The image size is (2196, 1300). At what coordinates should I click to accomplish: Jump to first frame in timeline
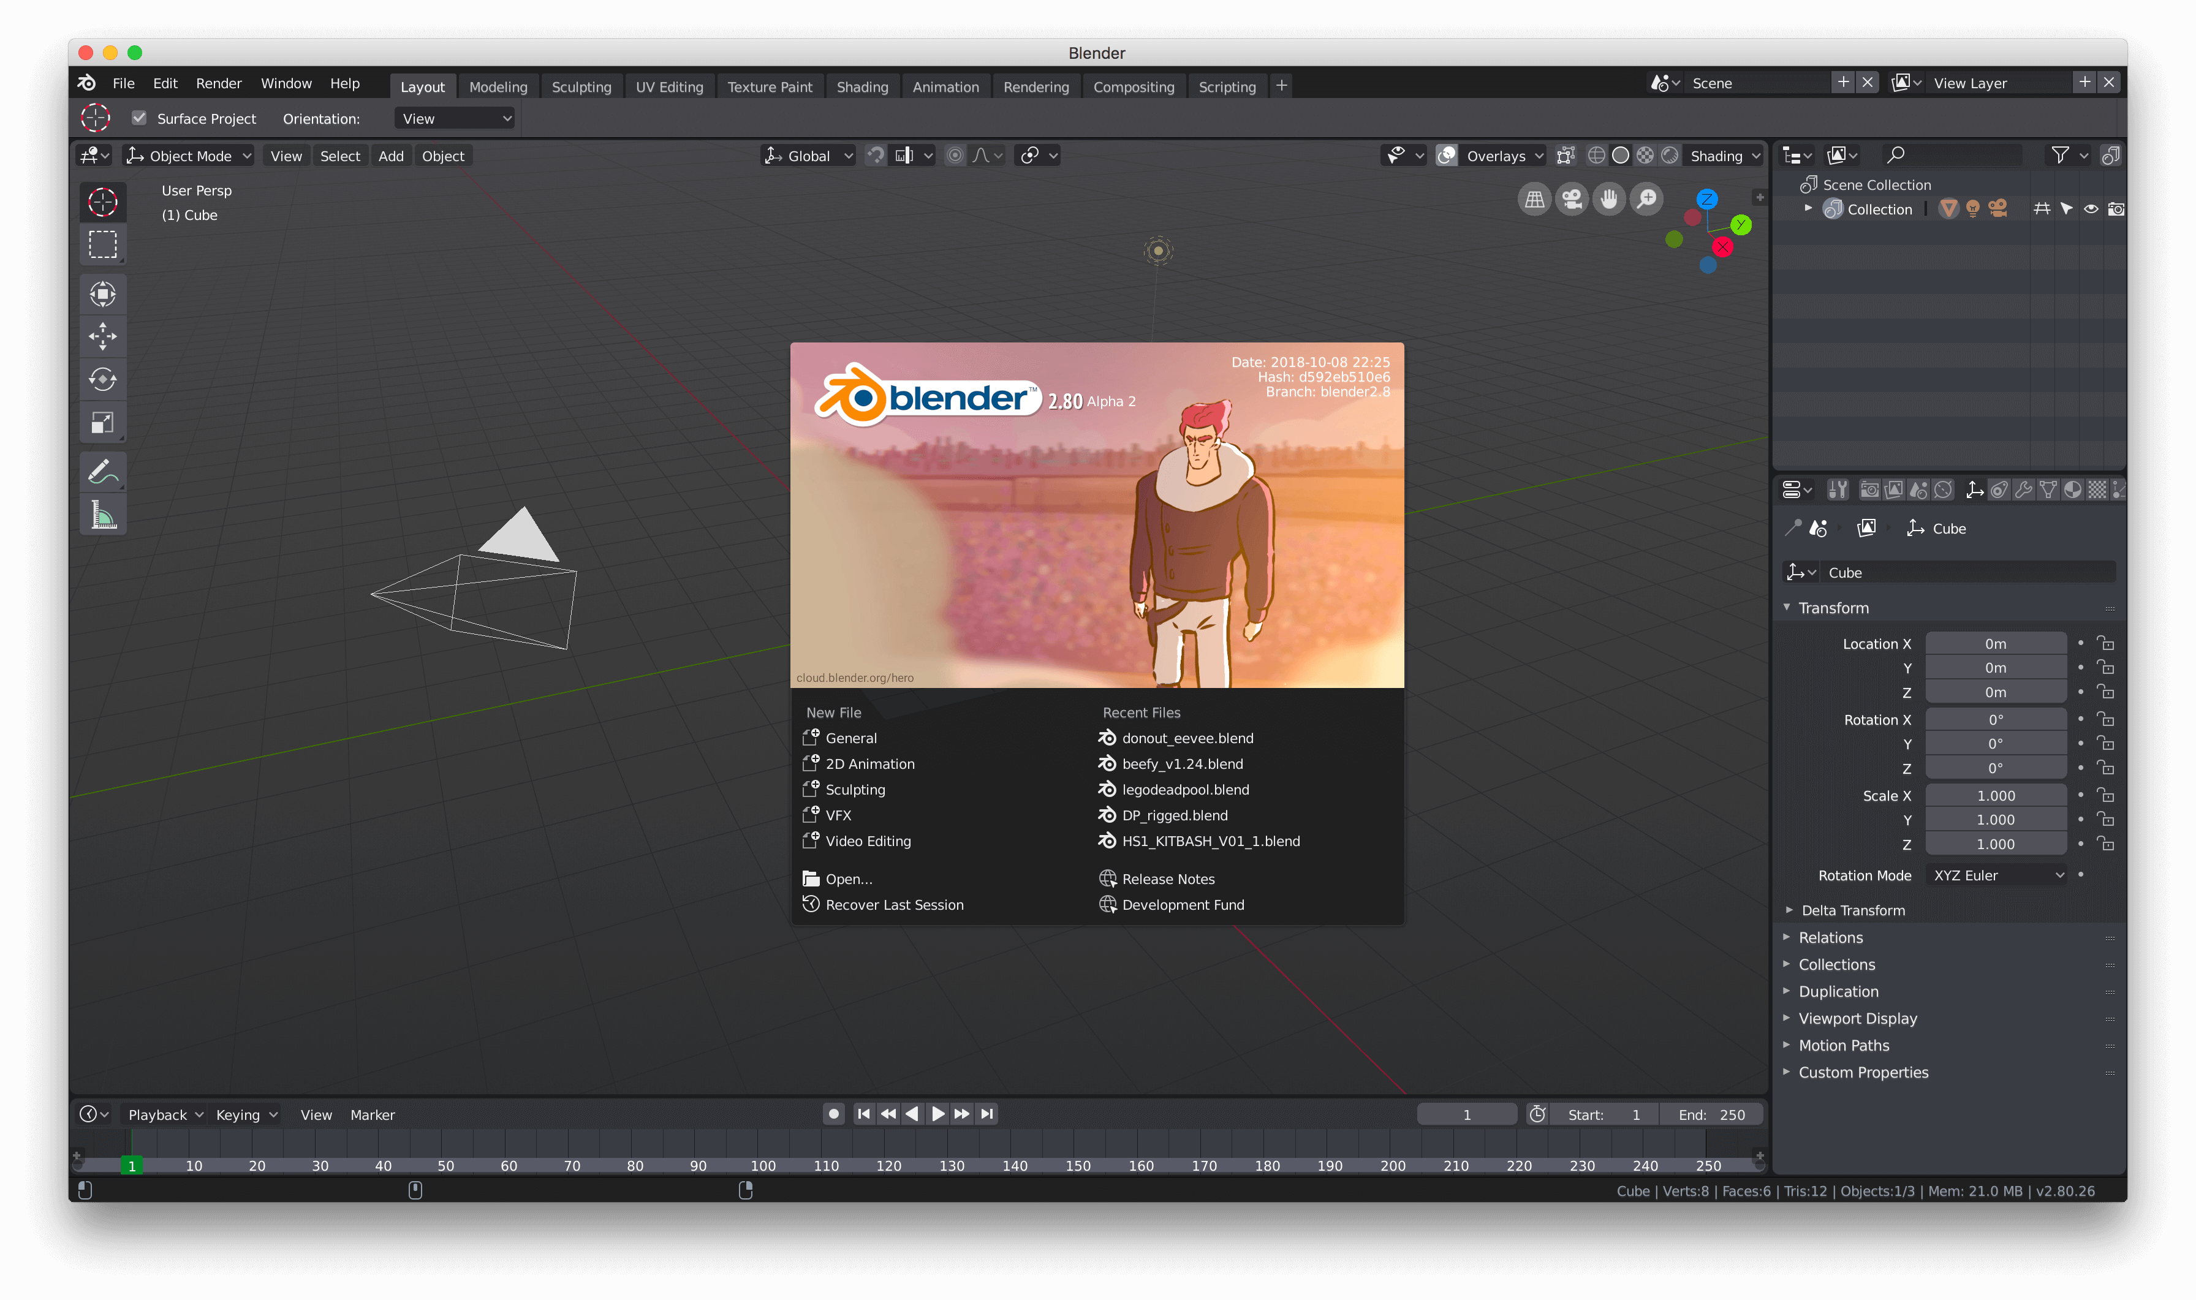point(864,1114)
